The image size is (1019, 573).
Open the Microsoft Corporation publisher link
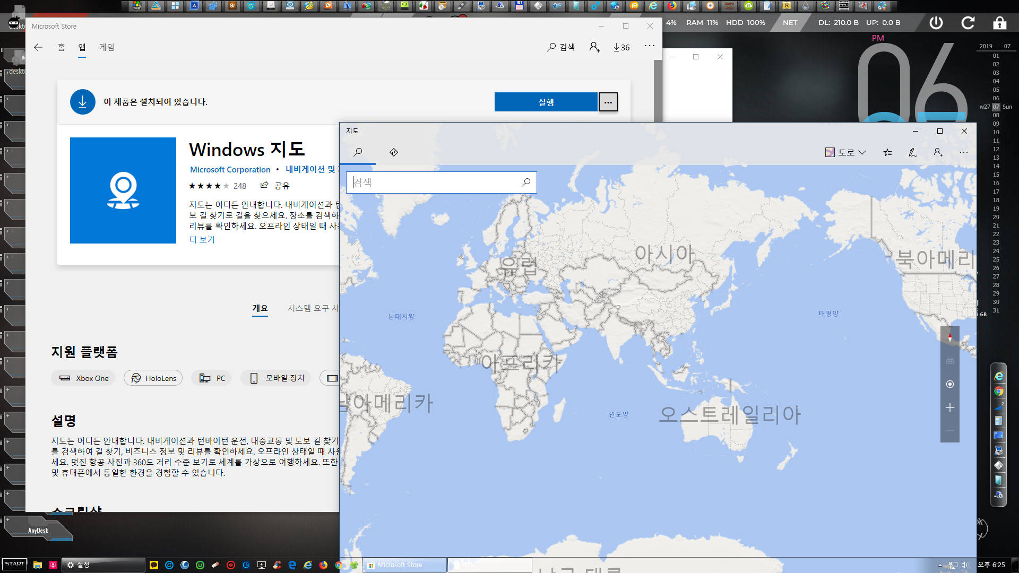[x=230, y=170]
